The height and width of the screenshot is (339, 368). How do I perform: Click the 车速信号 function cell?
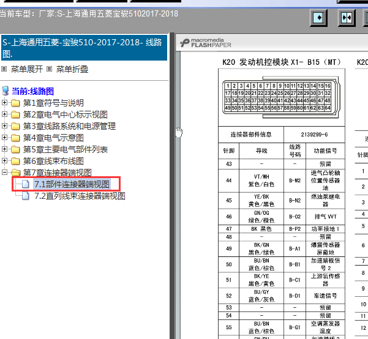click(325, 296)
